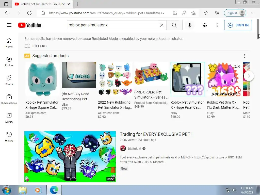Open Shorts in the sidebar
This screenshot has width=260, height=195.
[x=9, y=80]
